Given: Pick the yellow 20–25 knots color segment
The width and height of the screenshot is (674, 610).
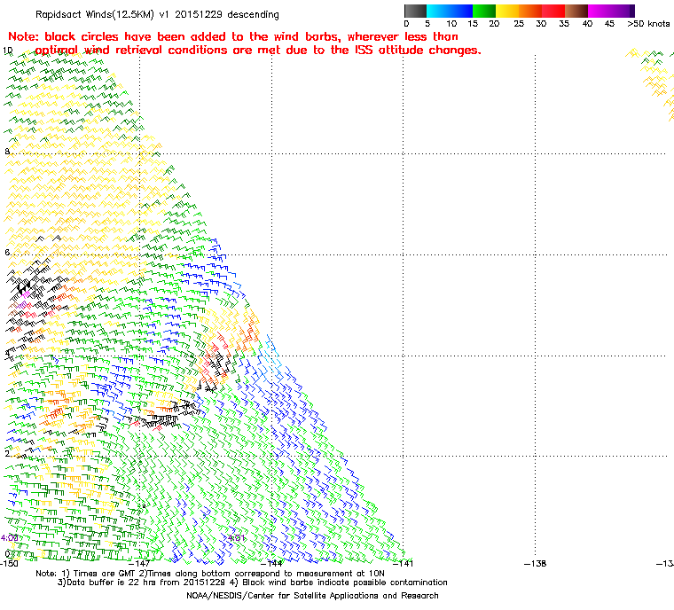Looking at the screenshot, I should point(507,11).
